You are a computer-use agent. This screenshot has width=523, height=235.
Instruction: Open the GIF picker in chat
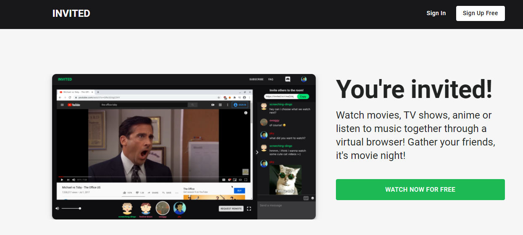point(306,198)
